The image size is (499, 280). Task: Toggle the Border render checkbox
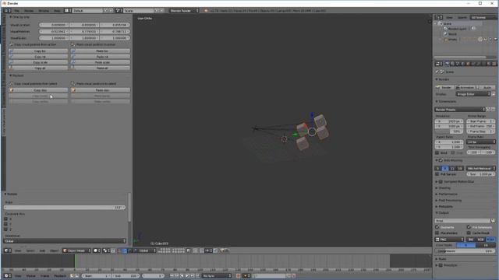coord(437,152)
